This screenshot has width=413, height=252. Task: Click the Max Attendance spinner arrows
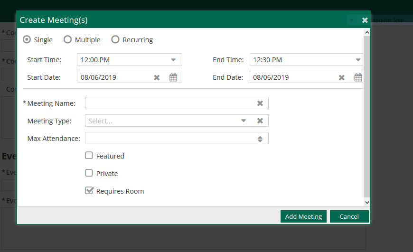(x=260, y=139)
